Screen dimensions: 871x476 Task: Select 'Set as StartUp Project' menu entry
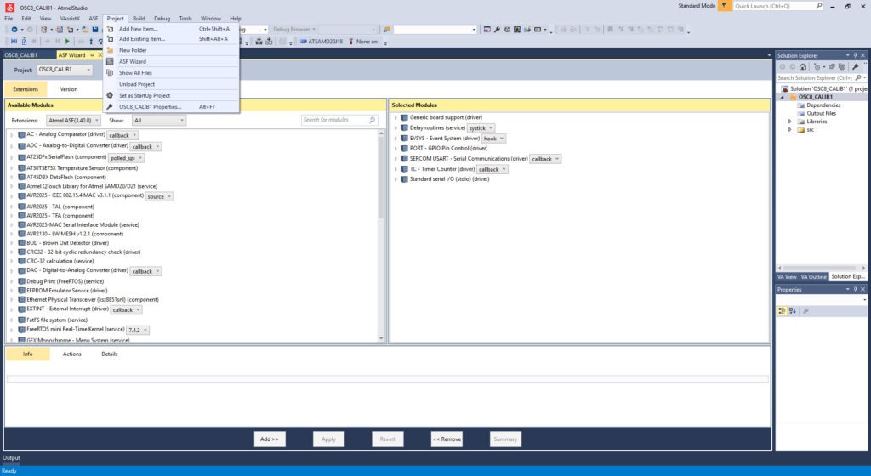(172, 95)
